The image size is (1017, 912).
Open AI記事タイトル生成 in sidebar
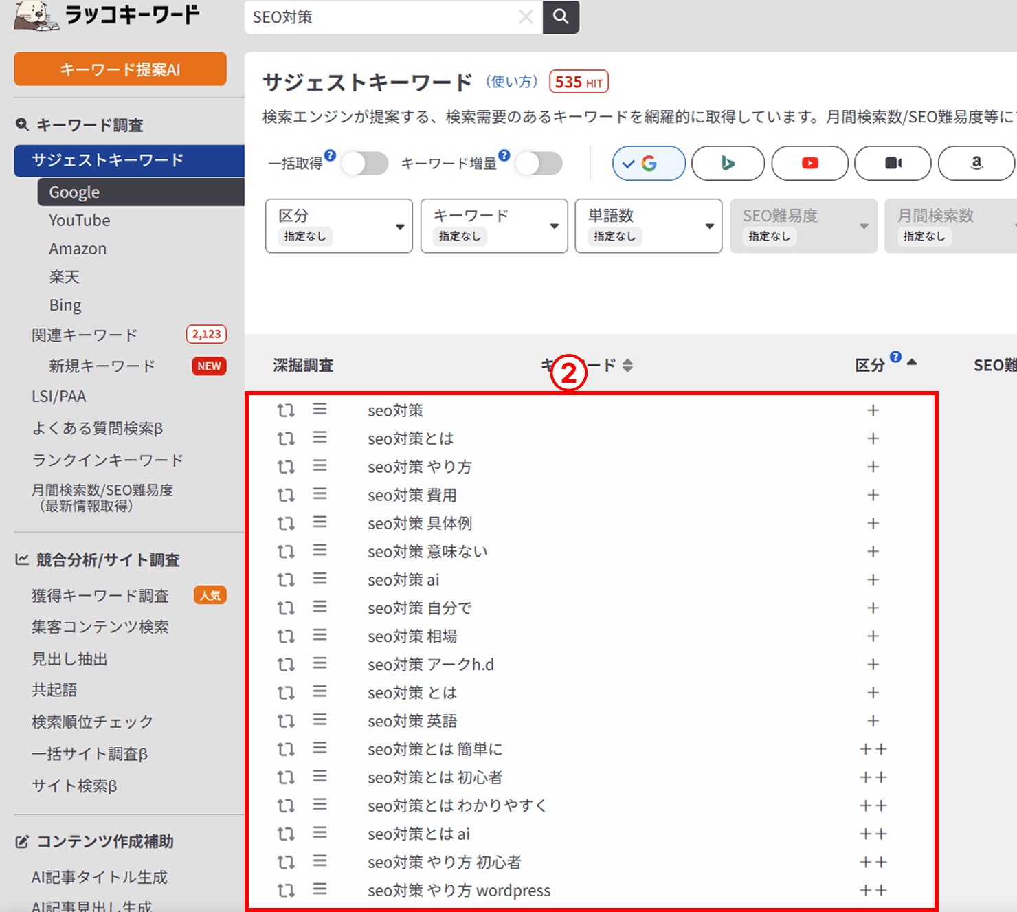coord(100,878)
